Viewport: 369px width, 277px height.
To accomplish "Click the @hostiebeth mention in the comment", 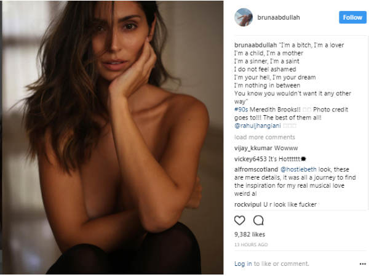I will (298, 169).
